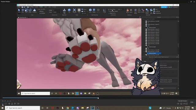The image size is (196, 110).
Task: Click the blue button in Studio's top right
Action: 164,7
